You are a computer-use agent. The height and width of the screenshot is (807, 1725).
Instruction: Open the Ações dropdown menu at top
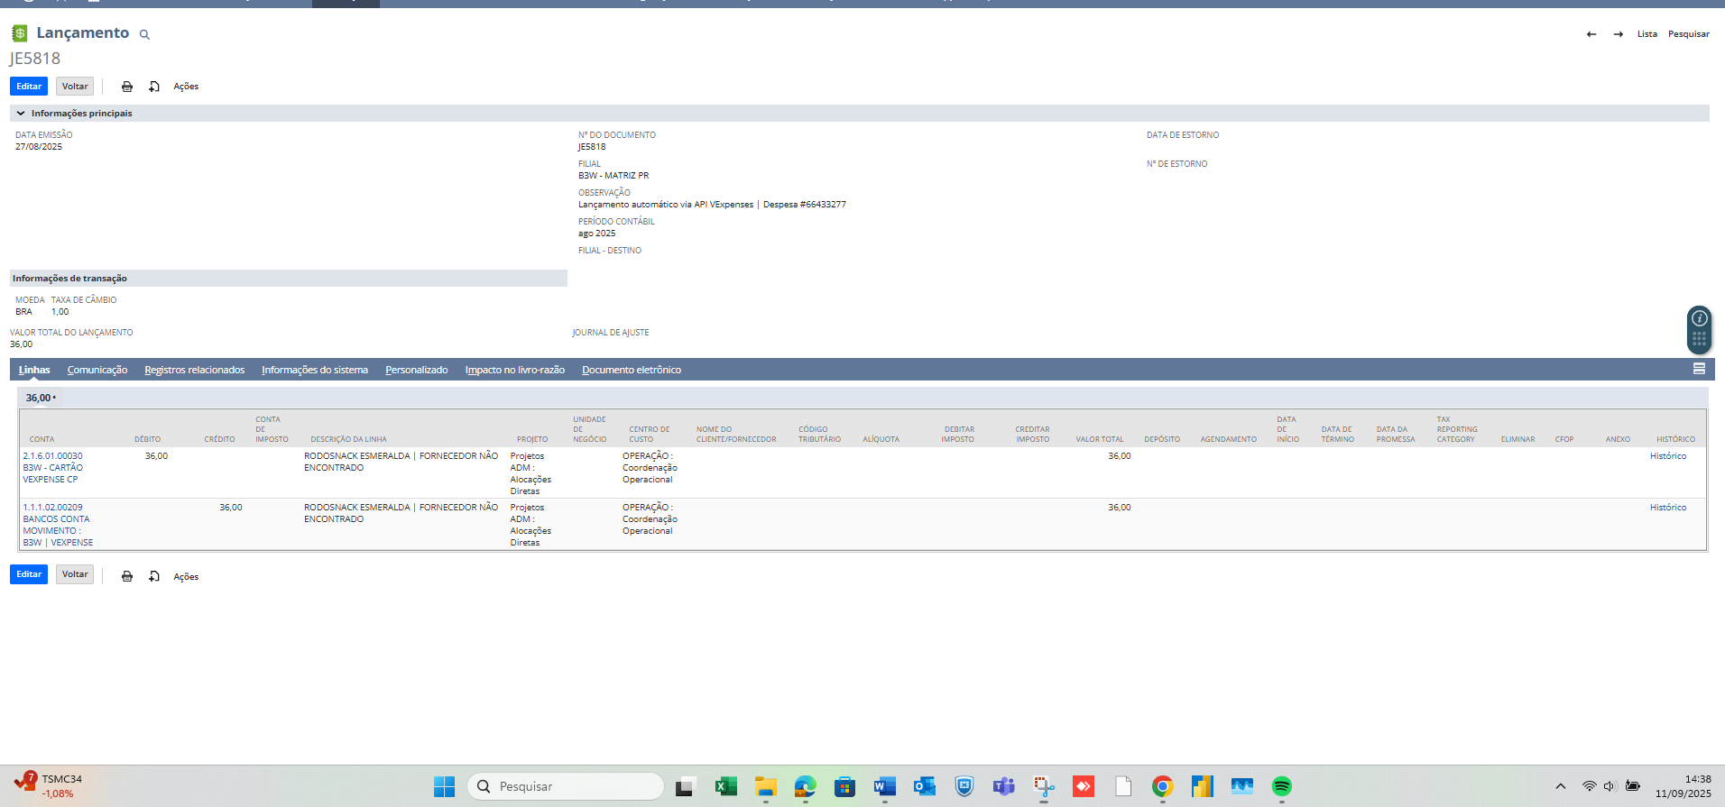[186, 87]
